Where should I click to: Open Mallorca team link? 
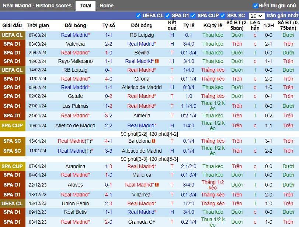[142, 175]
